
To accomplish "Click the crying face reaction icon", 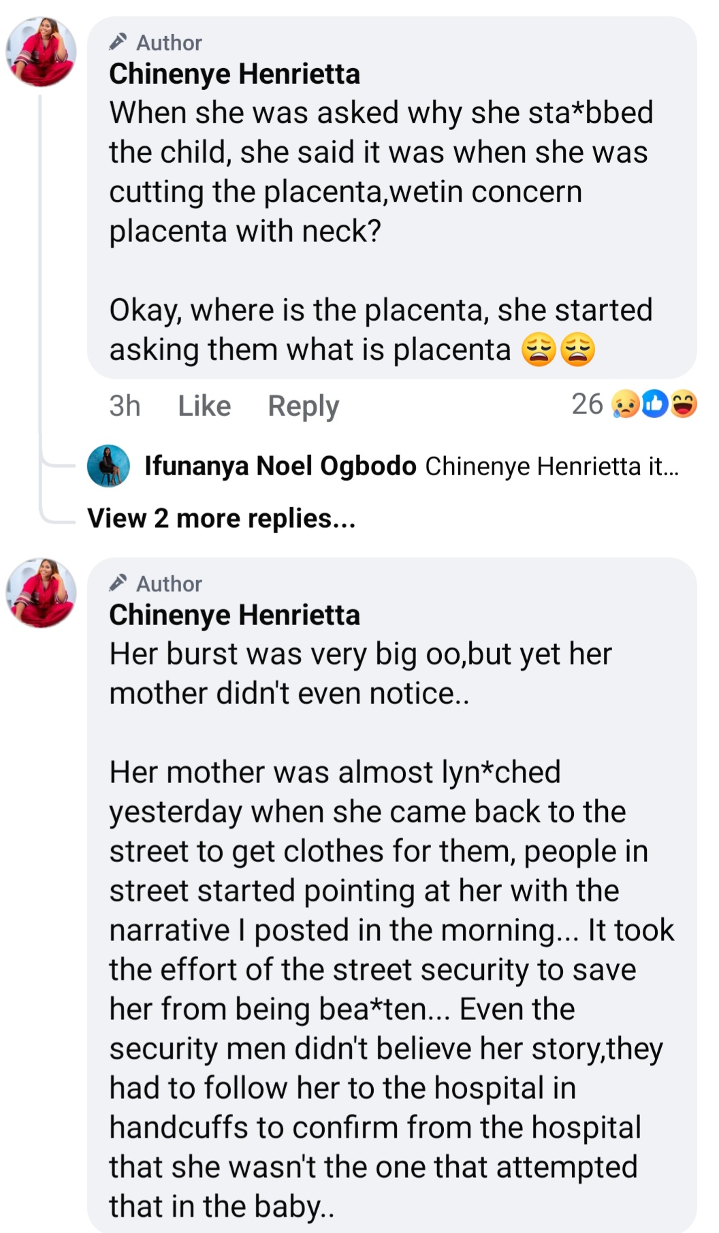I will (x=626, y=404).
